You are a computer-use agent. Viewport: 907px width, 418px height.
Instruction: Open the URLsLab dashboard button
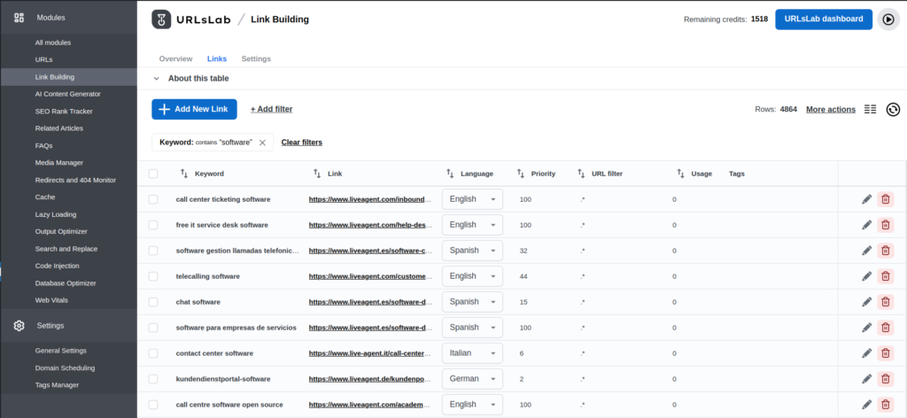(x=824, y=19)
